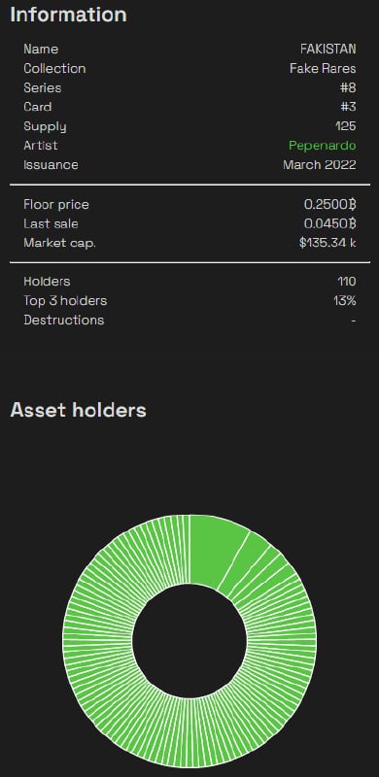Click the Fake Rares collection value

pos(323,68)
